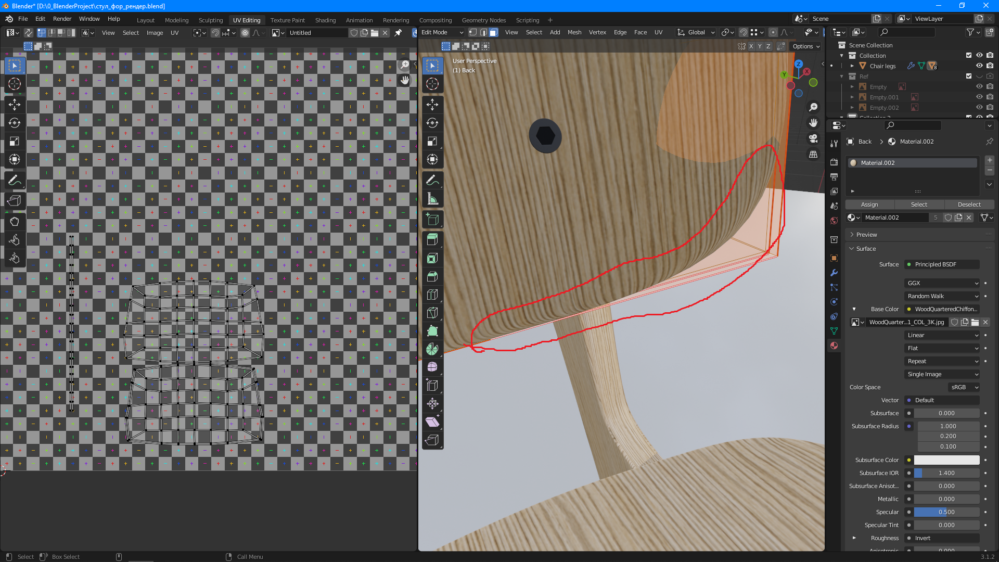This screenshot has height=562, width=999.
Task: Select the Grab tool in UV editor
Action: (x=15, y=222)
